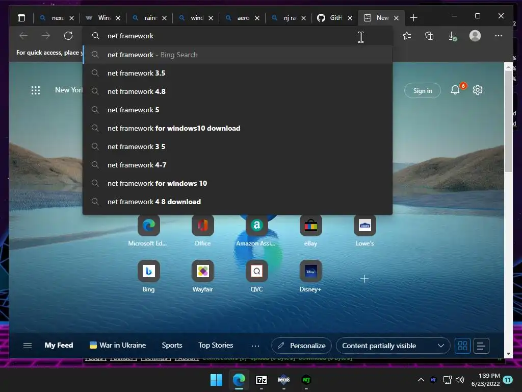Open the notification count badge 11
Screen dimensions: 522x392
pos(508,380)
